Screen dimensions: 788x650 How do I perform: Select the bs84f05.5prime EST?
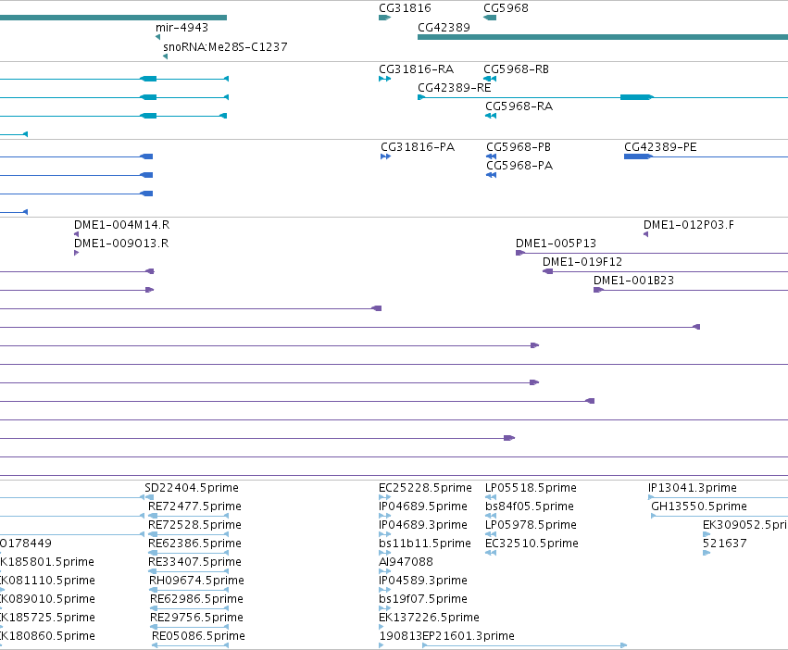point(529,506)
